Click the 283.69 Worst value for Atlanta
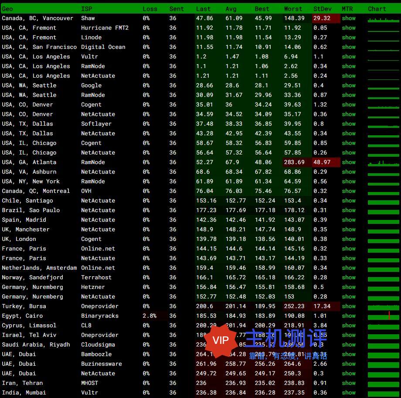The height and width of the screenshot is (398, 401). pos(294,162)
